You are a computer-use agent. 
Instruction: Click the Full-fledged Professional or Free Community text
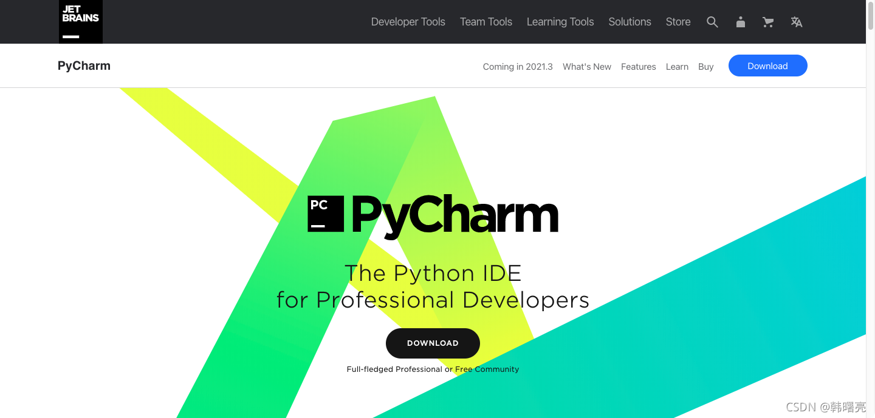(433, 369)
